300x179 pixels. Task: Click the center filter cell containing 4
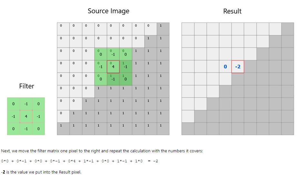[26, 116]
